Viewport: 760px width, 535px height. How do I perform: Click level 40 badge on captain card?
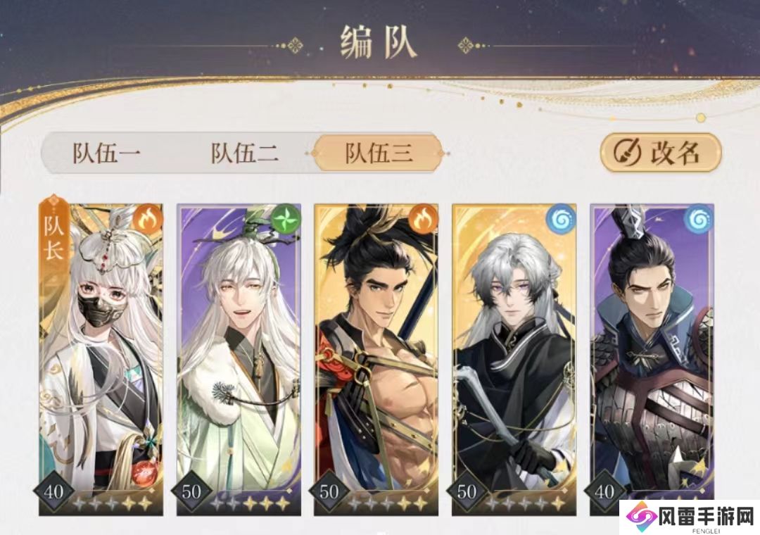(x=53, y=491)
